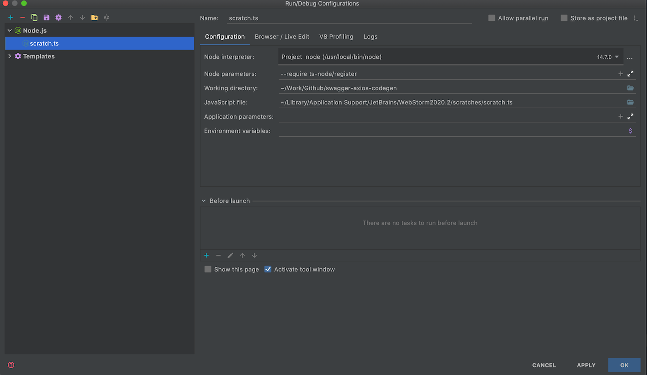Image resolution: width=647 pixels, height=375 pixels.
Task: Open edit templates gear icon in toolbar
Action: [x=59, y=17]
